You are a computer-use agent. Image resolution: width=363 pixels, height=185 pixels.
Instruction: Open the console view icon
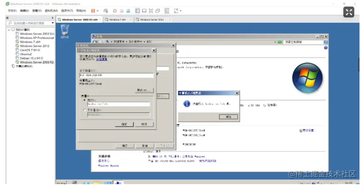[167, 10]
